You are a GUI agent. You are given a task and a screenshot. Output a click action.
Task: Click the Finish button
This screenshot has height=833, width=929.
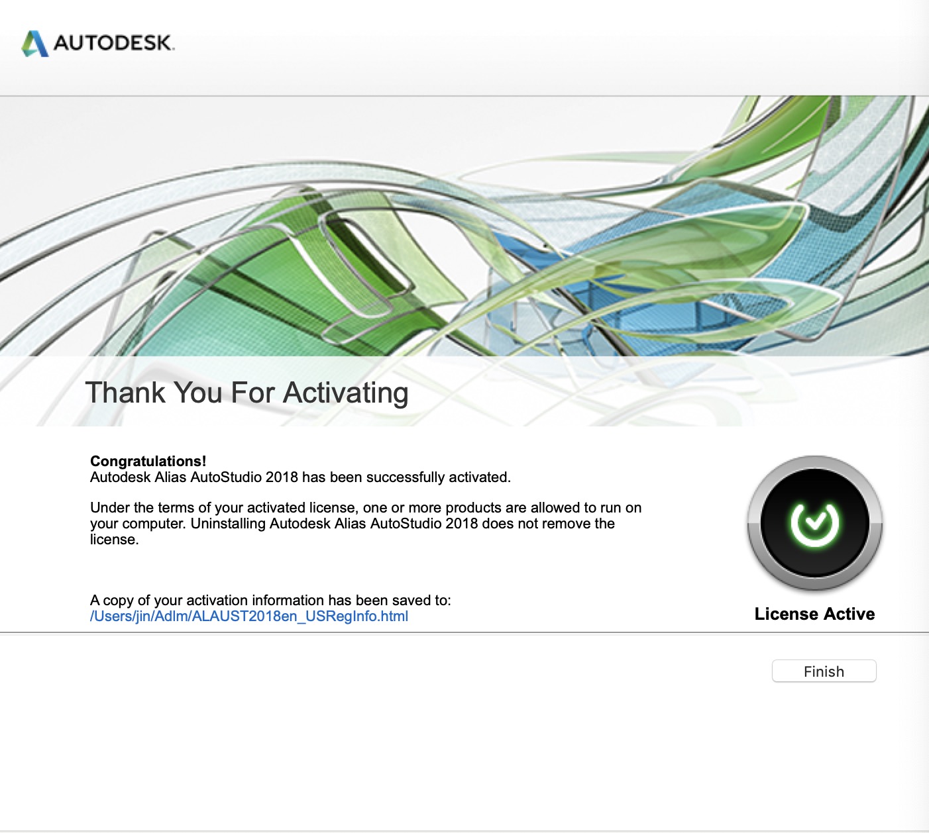pyautogui.click(x=824, y=671)
